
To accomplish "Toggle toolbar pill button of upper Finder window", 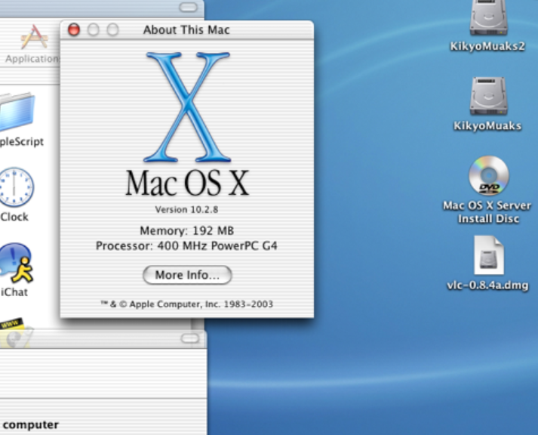I will point(189,8).
